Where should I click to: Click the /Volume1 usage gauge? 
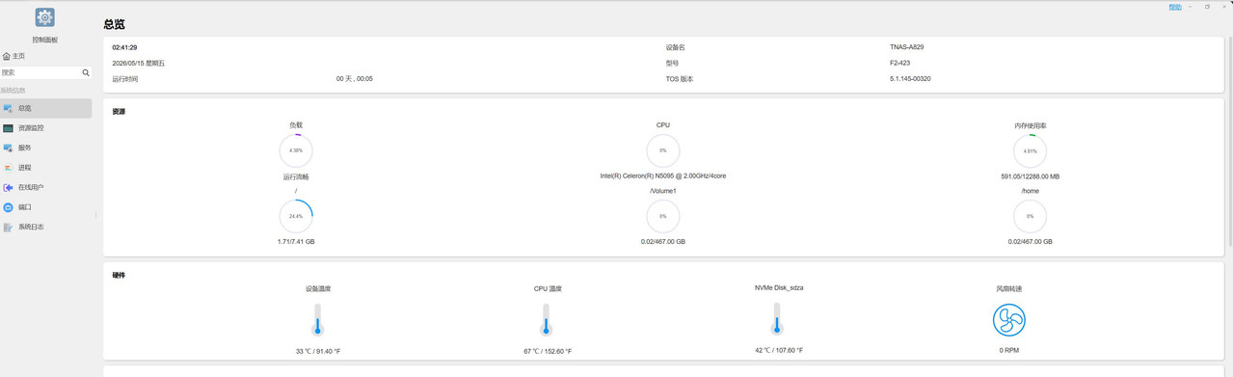click(x=663, y=216)
